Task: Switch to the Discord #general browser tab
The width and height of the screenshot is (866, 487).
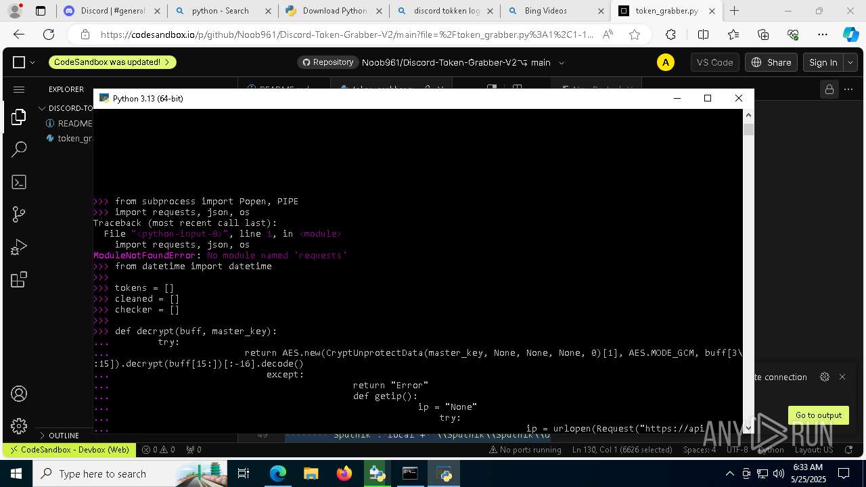Action: [111, 11]
